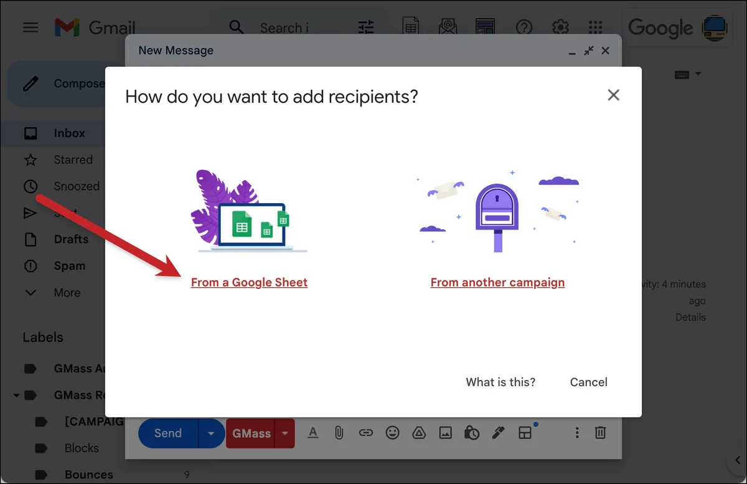
Task: Open the Google account avatar
Action: click(x=715, y=28)
